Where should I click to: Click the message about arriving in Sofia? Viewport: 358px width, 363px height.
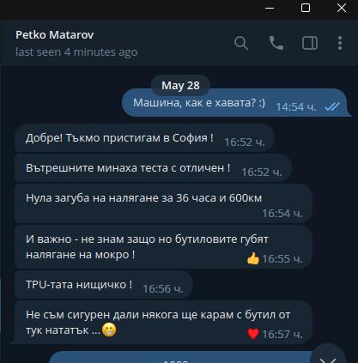pos(144,138)
